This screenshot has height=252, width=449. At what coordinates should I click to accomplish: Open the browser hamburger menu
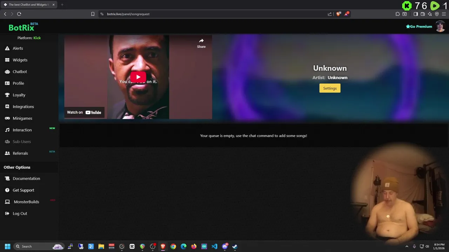(x=444, y=14)
